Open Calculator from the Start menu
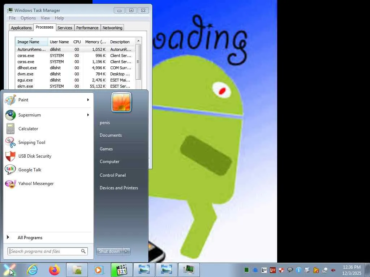This screenshot has width=370, height=277. point(48,129)
